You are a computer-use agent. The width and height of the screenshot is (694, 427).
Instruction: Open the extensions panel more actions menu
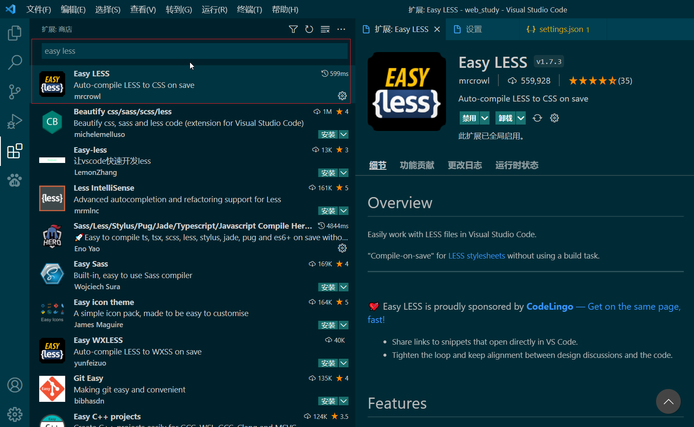(x=341, y=29)
